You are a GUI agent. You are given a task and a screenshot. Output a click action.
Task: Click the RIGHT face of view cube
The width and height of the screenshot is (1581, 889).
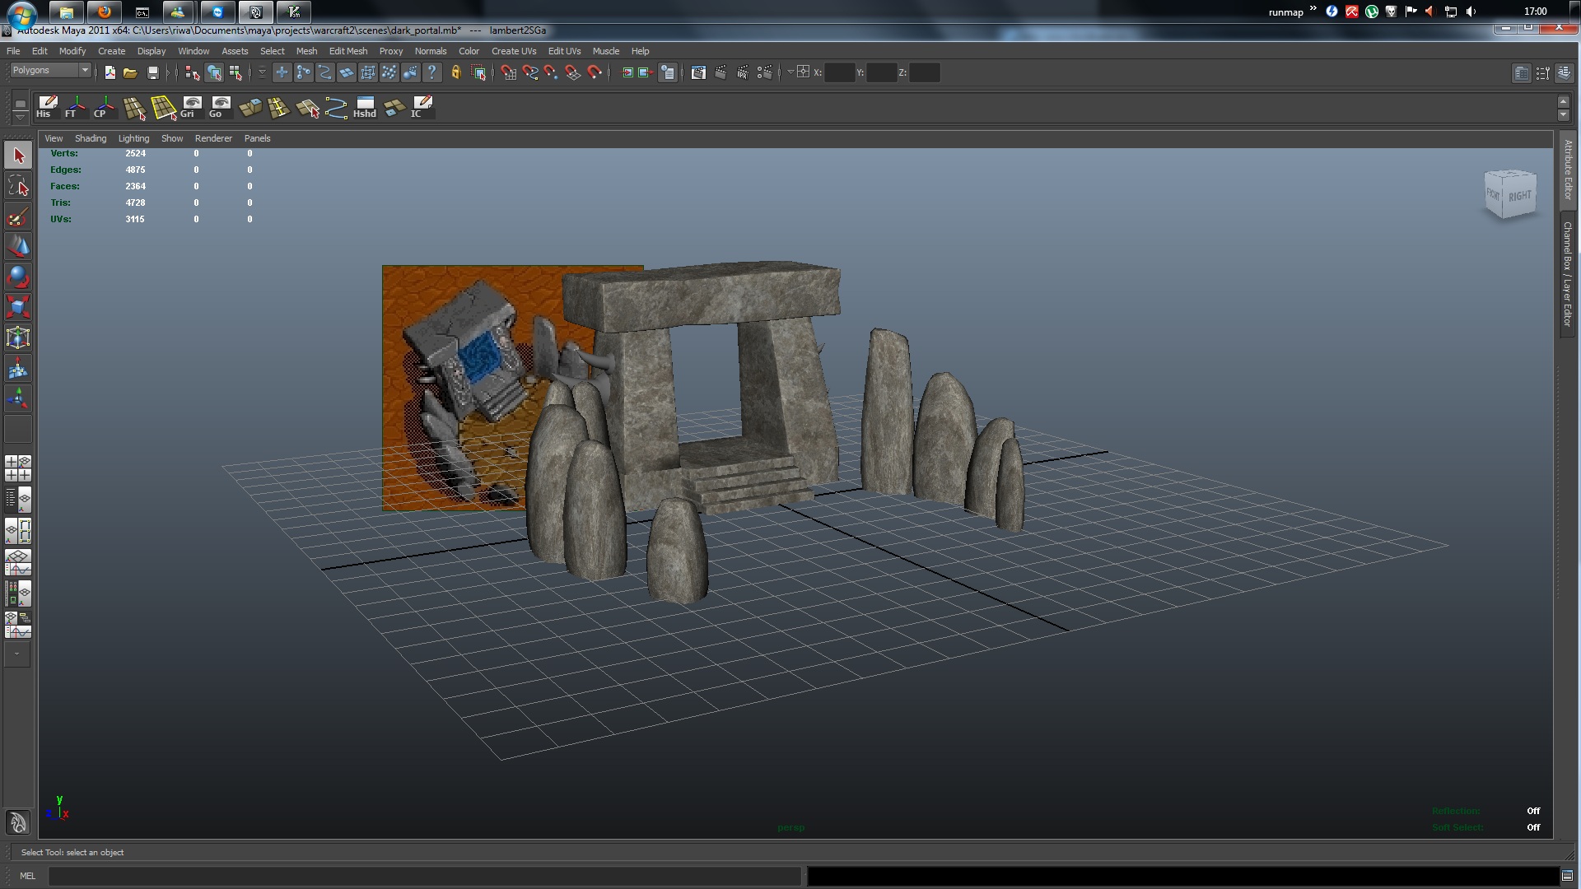[x=1520, y=196]
